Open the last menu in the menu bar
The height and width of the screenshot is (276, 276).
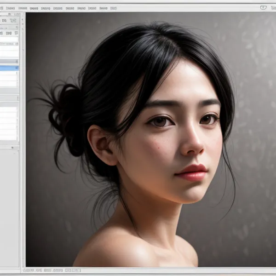pos(113,8)
